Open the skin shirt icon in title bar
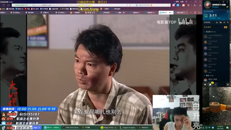The height and width of the screenshot is (130, 231). pos(186,2)
